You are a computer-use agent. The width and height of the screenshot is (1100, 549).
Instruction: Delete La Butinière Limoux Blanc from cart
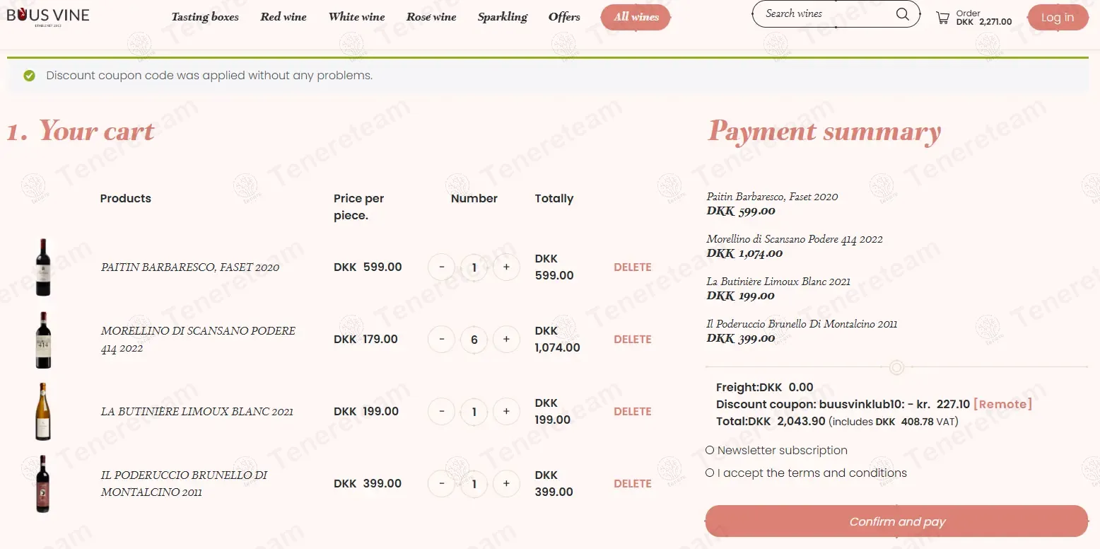[633, 412]
